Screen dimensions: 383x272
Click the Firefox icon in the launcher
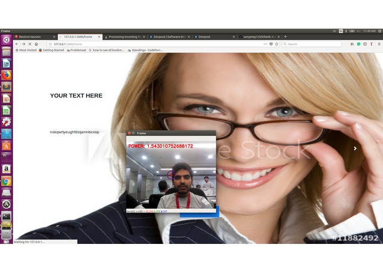click(7, 75)
